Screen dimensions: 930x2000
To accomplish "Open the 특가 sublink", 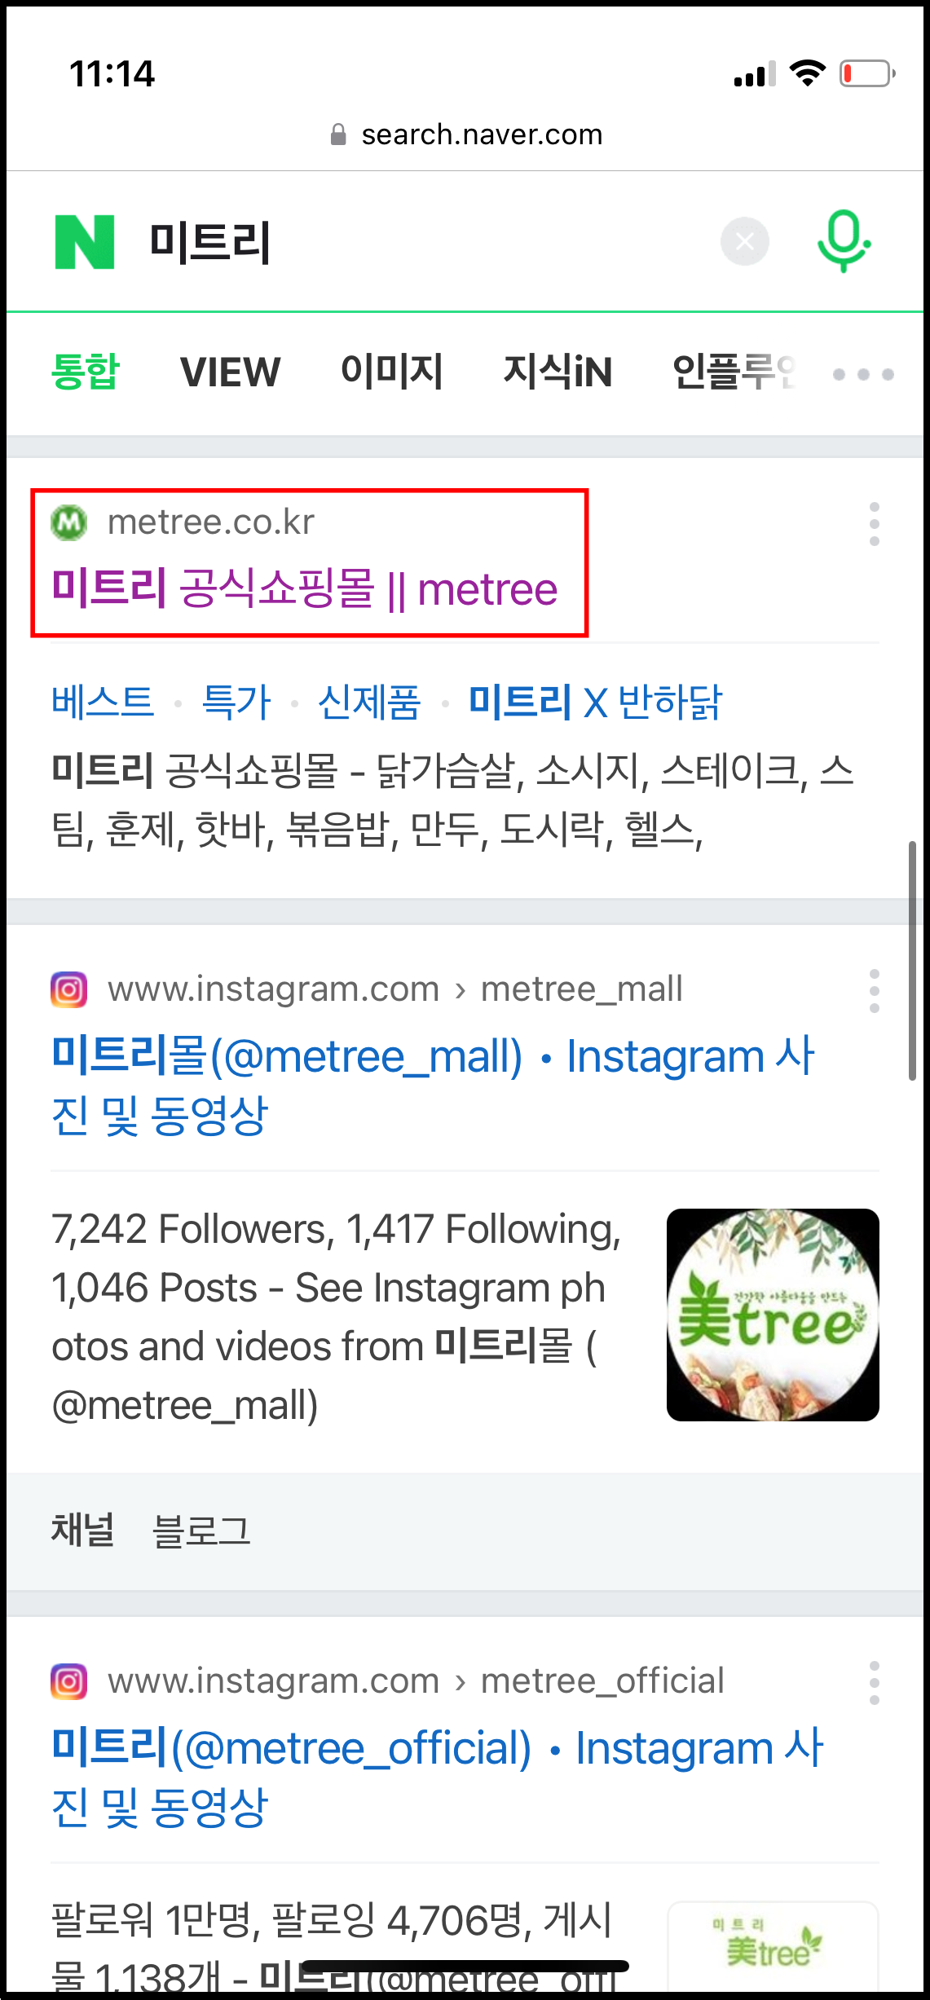I will 236,702.
